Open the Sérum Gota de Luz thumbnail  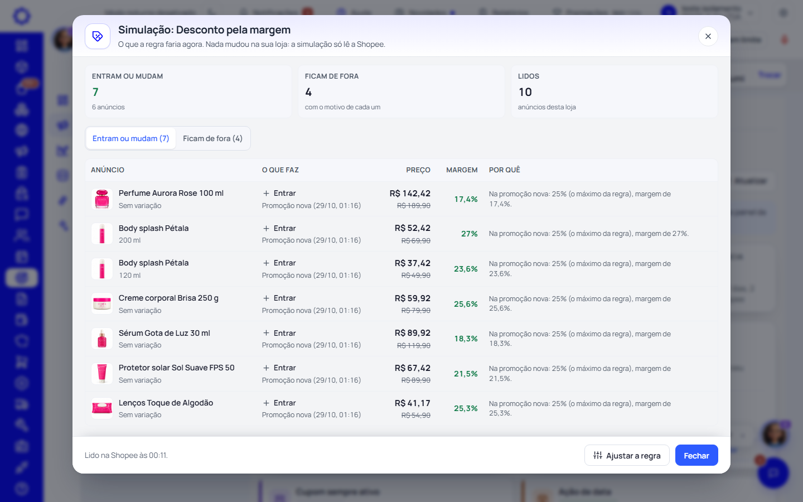[102, 339]
